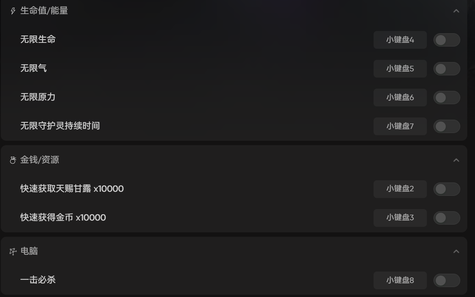Toggle 无限原力 on
Screen dimensions: 475x297
(446, 98)
